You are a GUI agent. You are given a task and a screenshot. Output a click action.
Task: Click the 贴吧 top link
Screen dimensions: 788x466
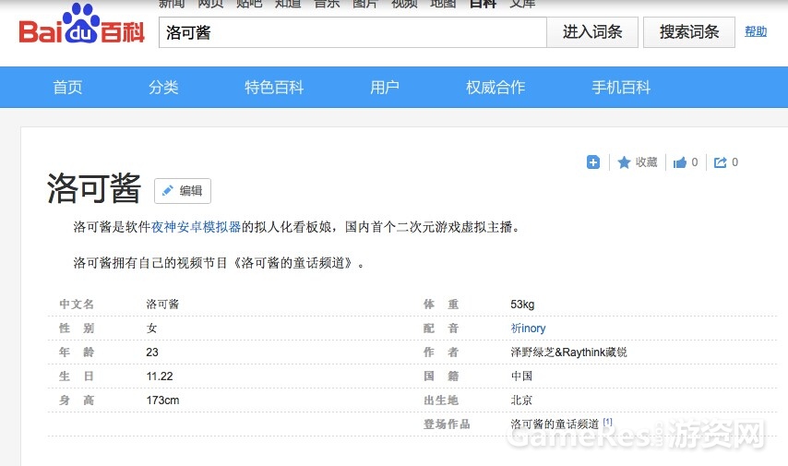click(249, 4)
